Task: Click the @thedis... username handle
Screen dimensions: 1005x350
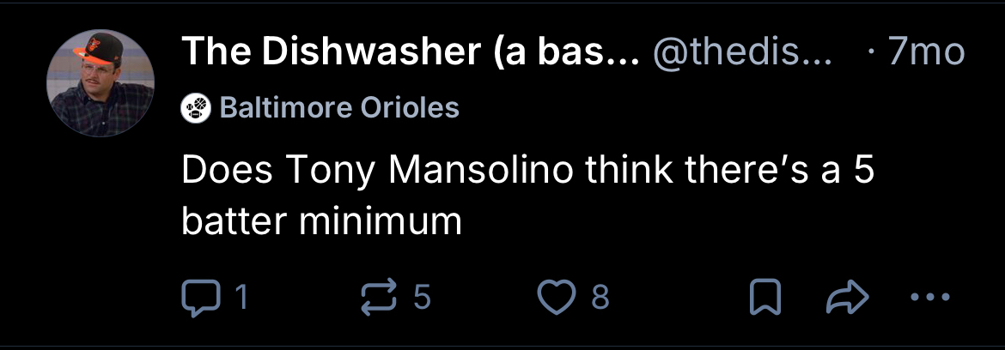Action: click(x=745, y=53)
